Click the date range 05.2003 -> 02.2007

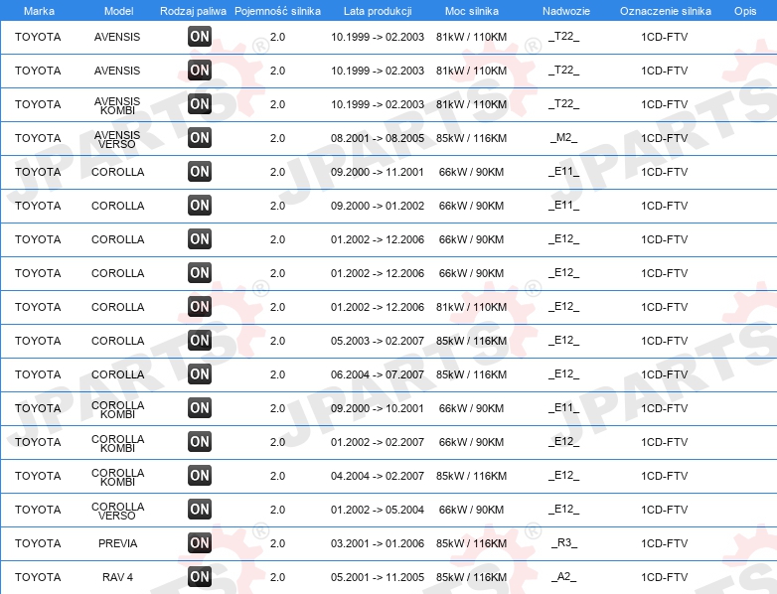(378, 341)
